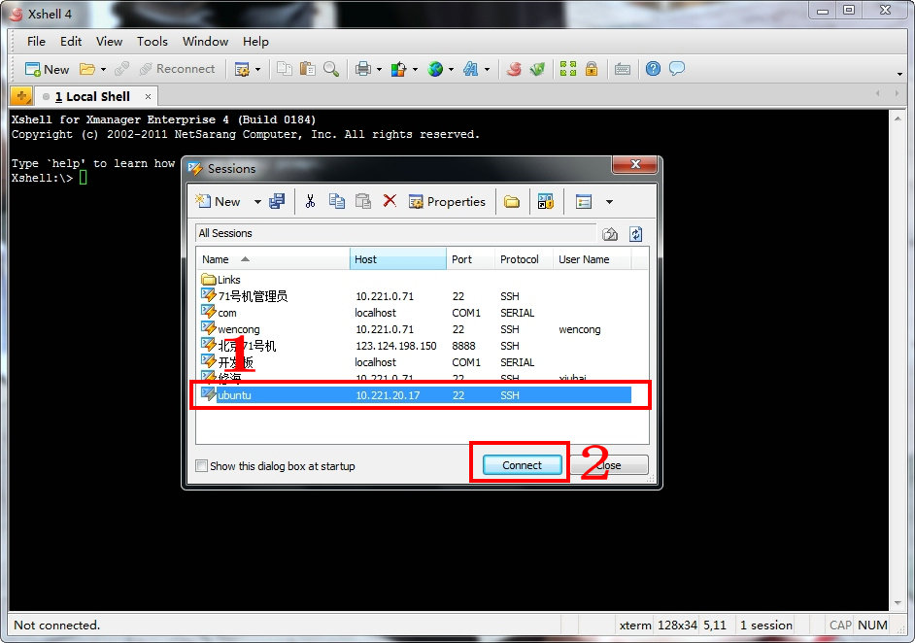
Task: Click the Cut scissors icon in Sessions dialog
Action: pos(310,201)
